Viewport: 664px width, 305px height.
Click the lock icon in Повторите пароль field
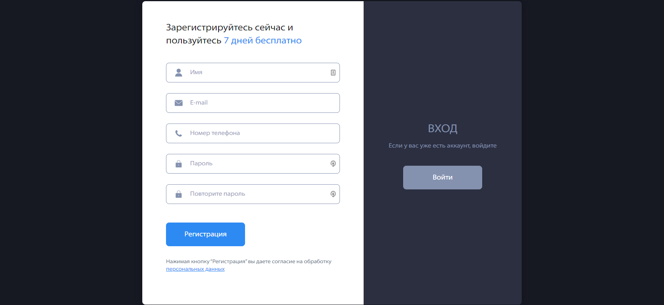(x=179, y=194)
